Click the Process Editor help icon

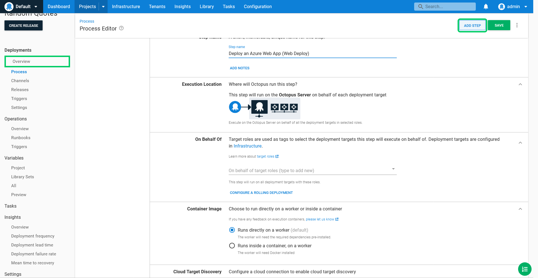[x=121, y=28]
